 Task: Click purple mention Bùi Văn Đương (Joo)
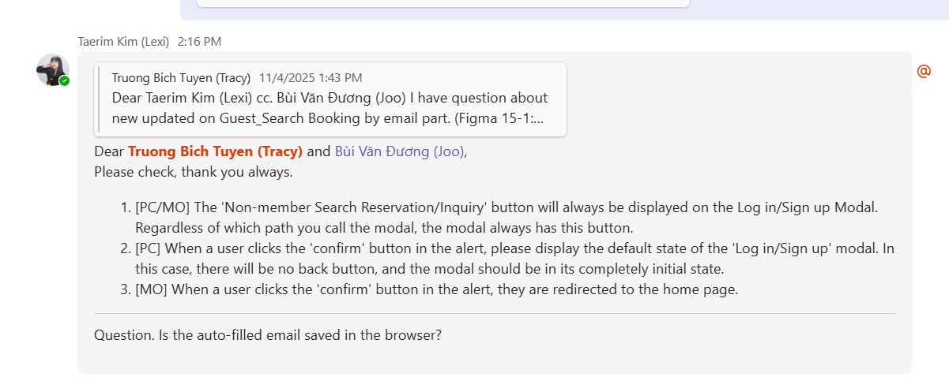(x=399, y=151)
